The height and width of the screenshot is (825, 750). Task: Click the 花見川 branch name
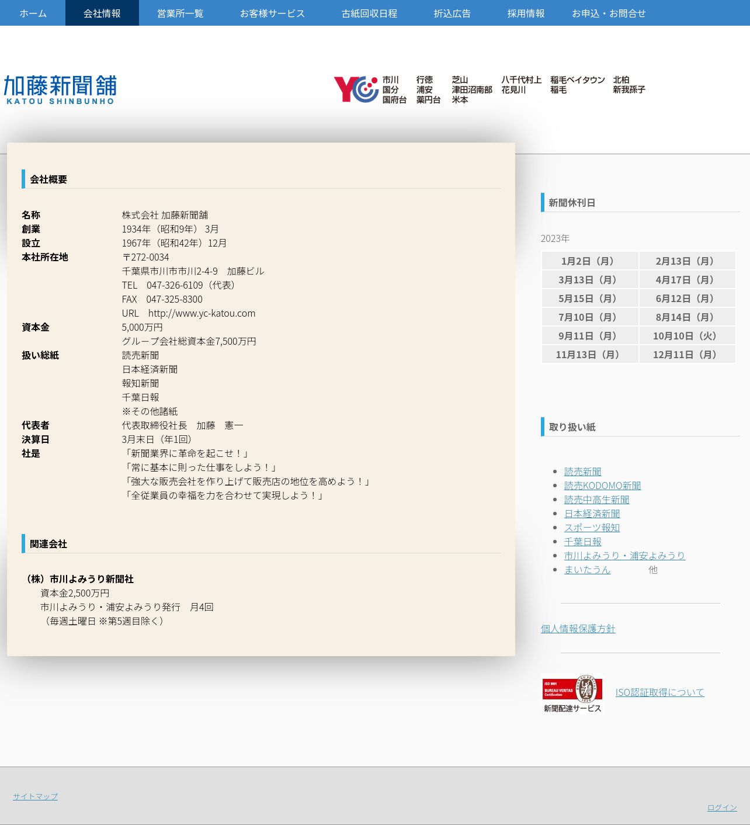(513, 90)
